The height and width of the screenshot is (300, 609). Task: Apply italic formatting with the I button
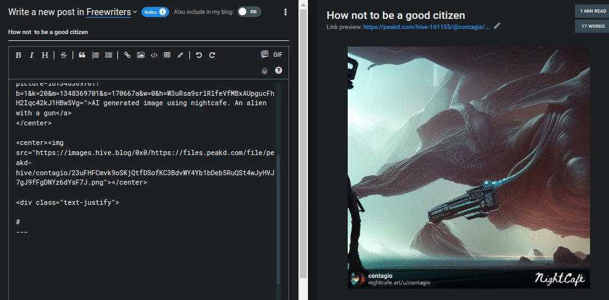pos(32,55)
